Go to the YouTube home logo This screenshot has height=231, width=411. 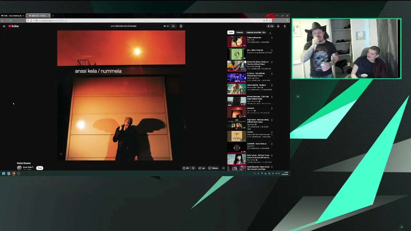click(13, 26)
